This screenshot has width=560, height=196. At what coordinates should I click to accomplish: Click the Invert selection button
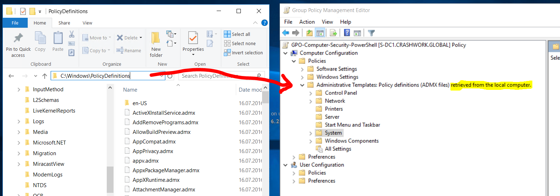(243, 53)
